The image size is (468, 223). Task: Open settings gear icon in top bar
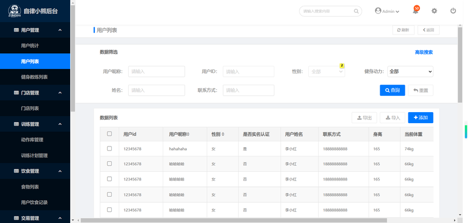coord(434,11)
